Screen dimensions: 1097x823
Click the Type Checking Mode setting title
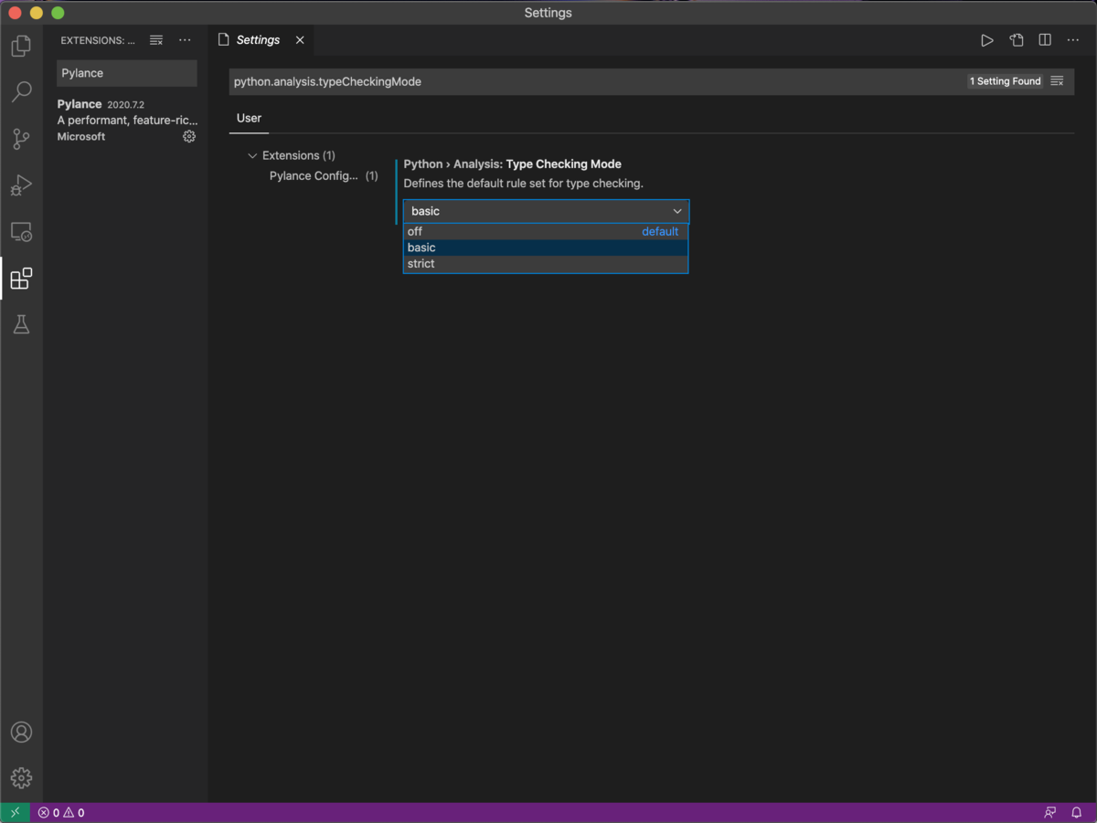tap(512, 164)
